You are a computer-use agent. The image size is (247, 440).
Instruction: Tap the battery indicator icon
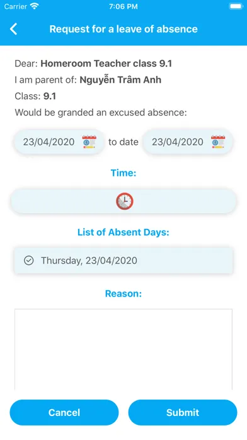[x=236, y=6]
